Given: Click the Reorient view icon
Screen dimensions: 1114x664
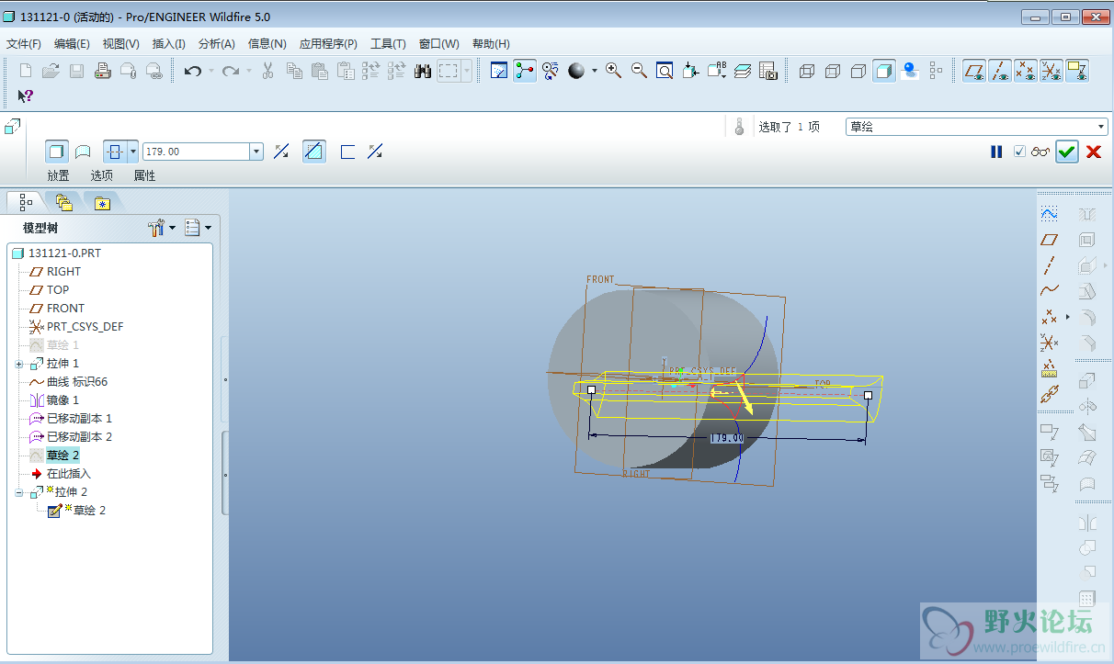Looking at the screenshot, I should pos(691,71).
